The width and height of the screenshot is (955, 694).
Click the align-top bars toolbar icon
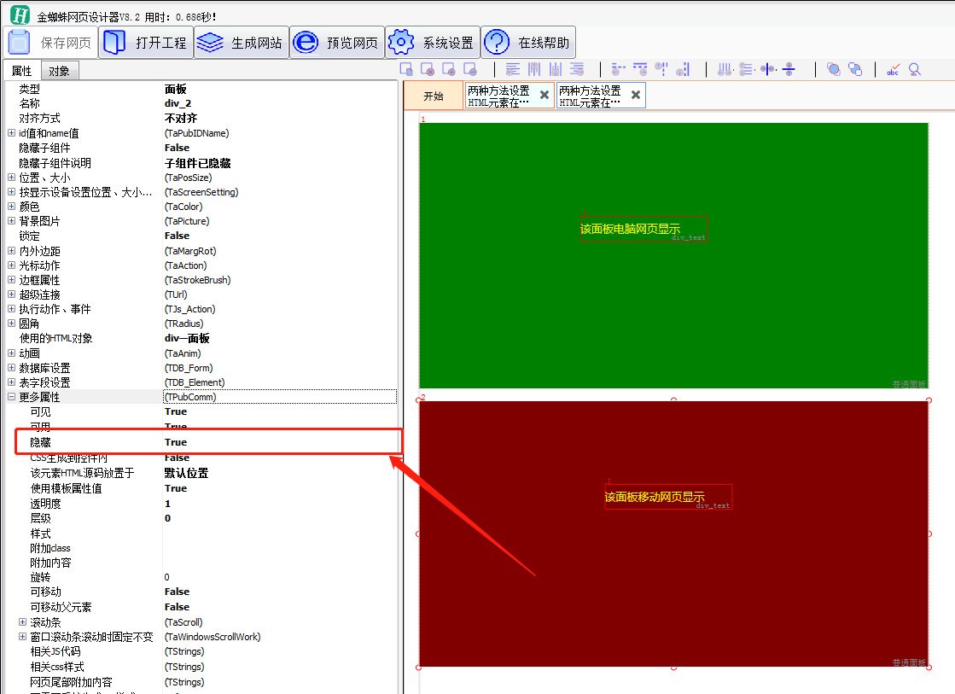point(534,69)
